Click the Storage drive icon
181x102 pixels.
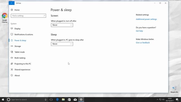[x=12, y=46]
